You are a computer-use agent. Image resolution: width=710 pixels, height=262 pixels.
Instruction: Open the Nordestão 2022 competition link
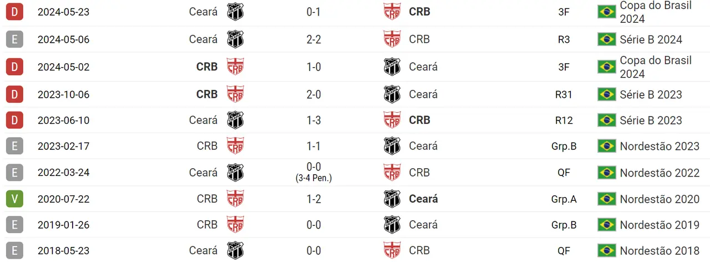660,173
